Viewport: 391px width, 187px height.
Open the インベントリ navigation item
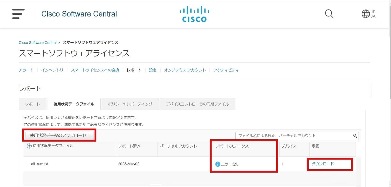pos(52,70)
